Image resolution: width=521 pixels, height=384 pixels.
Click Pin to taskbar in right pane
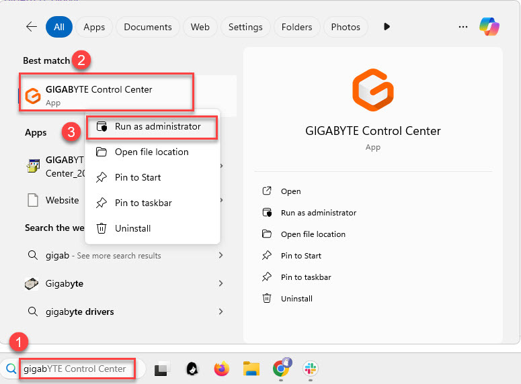pos(305,277)
